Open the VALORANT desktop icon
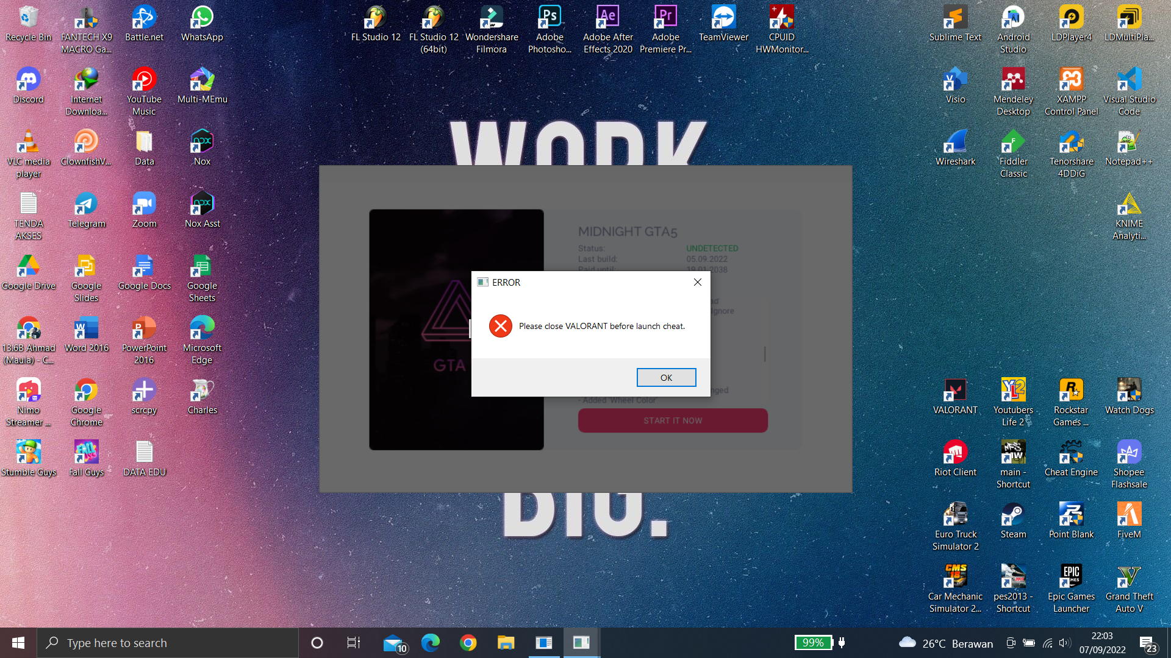1171x658 pixels. pyautogui.click(x=955, y=396)
